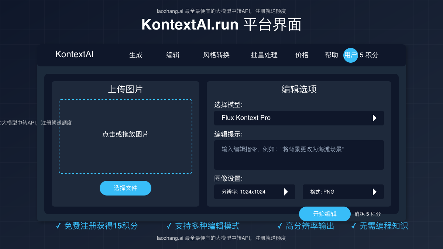Click the 用户 avatar circle
The image size is (443, 249).
click(x=351, y=55)
